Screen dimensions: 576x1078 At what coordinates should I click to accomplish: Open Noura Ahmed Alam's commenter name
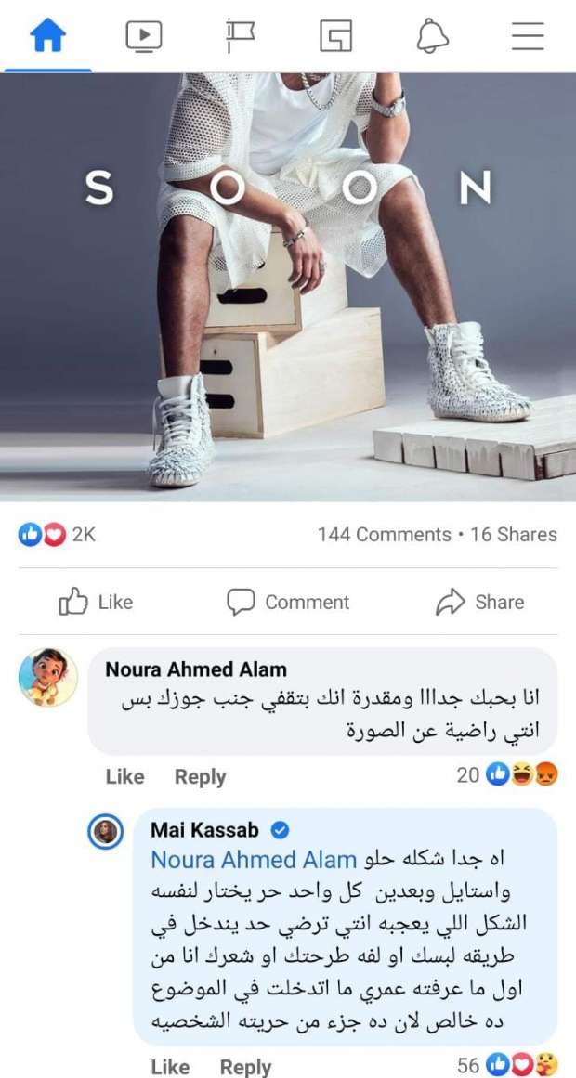click(196, 669)
